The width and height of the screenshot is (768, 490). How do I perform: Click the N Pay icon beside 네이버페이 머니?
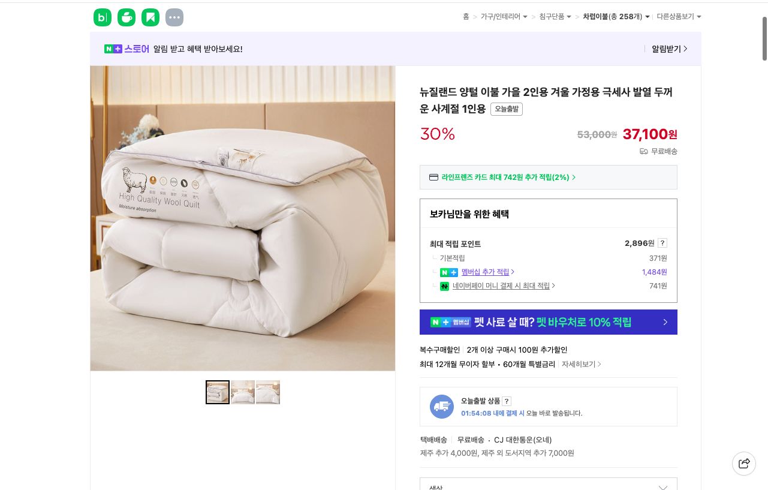[444, 286]
